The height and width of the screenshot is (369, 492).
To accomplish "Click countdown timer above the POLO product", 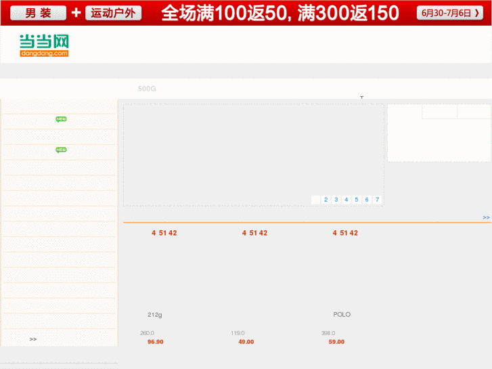I will point(345,233).
